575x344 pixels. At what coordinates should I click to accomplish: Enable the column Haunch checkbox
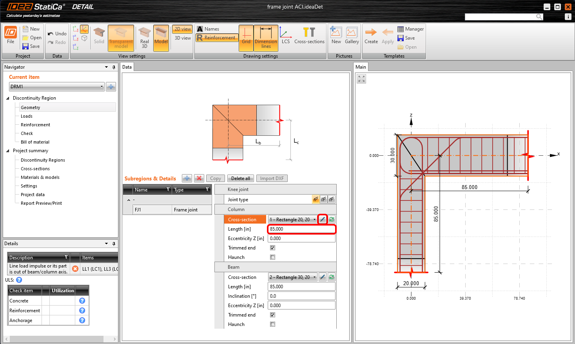tap(273, 257)
